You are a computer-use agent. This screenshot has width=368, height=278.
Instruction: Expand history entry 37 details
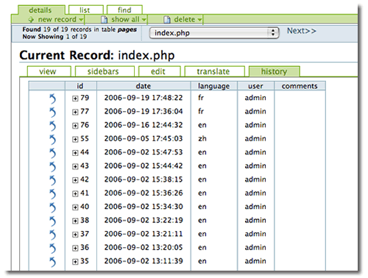[75, 235]
